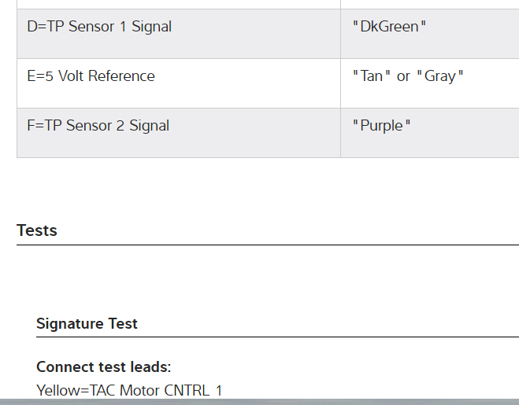Click the divider line under Signature Test

pos(276,337)
